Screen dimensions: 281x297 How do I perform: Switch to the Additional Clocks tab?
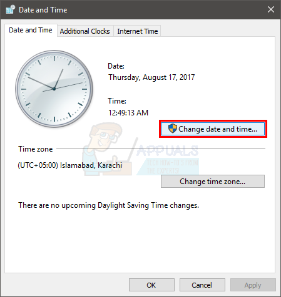click(x=85, y=31)
